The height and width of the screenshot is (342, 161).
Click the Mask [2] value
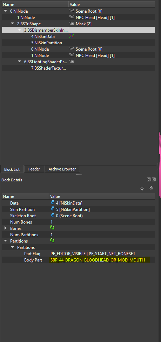(83, 24)
